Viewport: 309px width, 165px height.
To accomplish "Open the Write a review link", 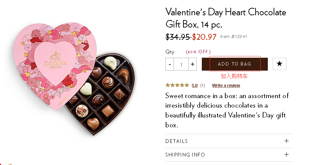I will click(226, 86).
